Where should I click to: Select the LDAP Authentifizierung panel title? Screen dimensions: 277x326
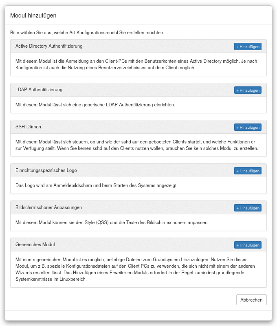[39, 90]
